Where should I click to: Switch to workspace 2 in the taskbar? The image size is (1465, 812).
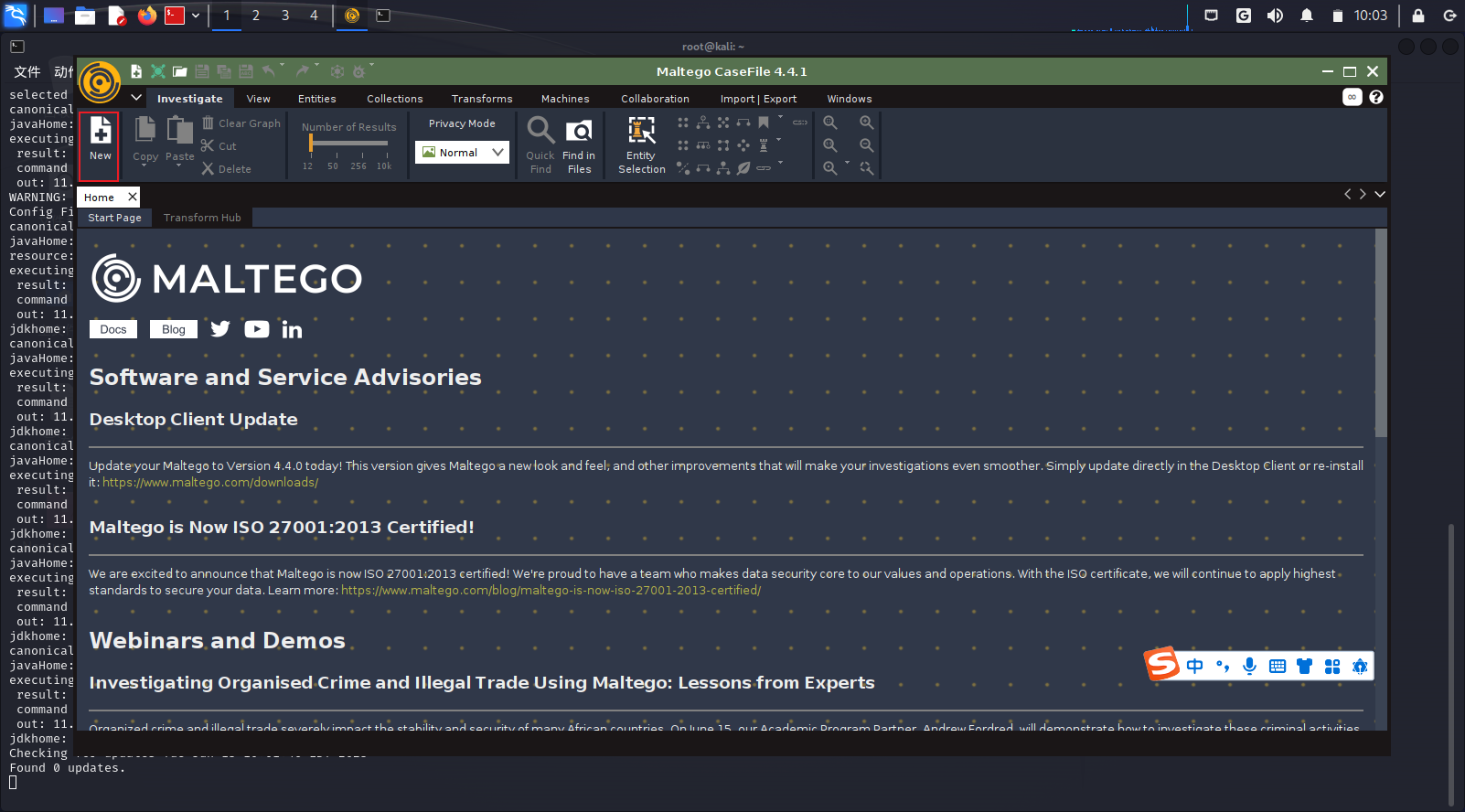[x=256, y=16]
